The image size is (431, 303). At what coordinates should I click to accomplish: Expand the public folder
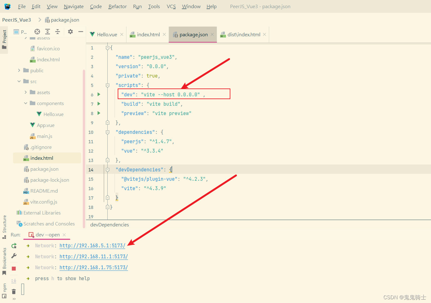pos(19,70)
